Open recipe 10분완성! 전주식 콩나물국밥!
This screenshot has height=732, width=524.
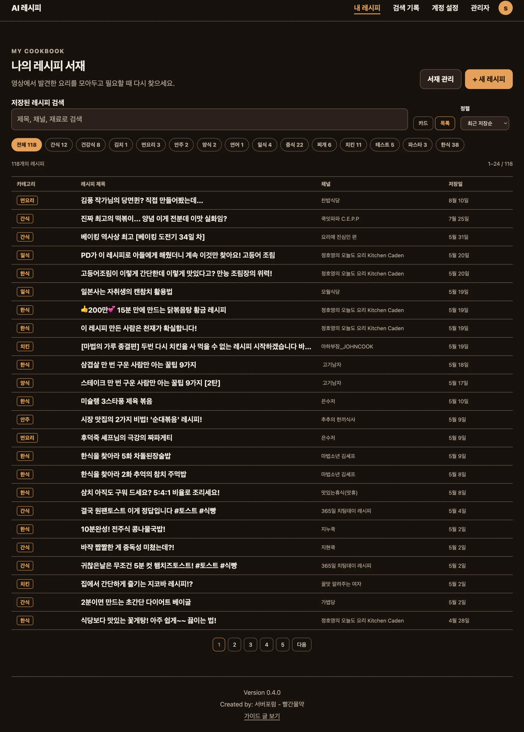tap(123, 529)
